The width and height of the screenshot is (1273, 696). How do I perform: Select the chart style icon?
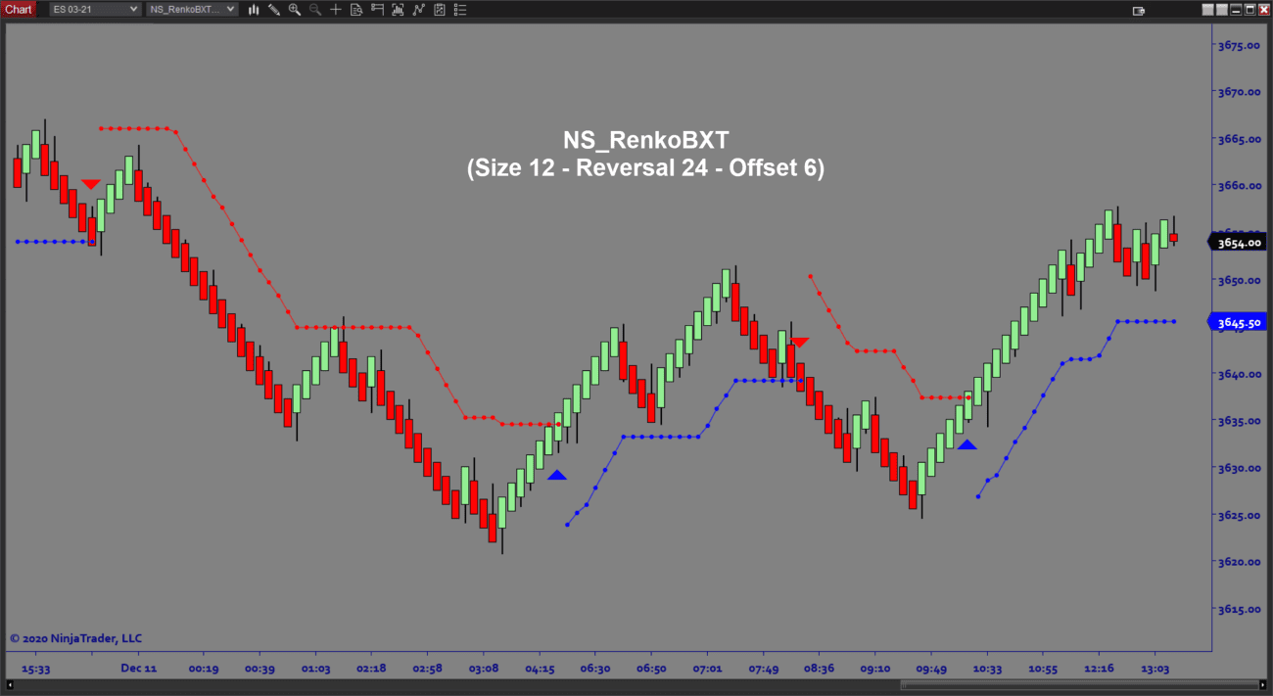coord(254,10)
